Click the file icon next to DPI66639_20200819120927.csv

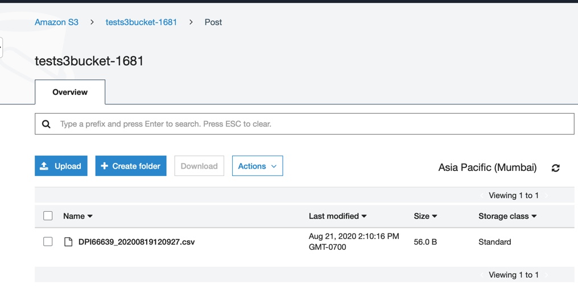pos(68,242)
